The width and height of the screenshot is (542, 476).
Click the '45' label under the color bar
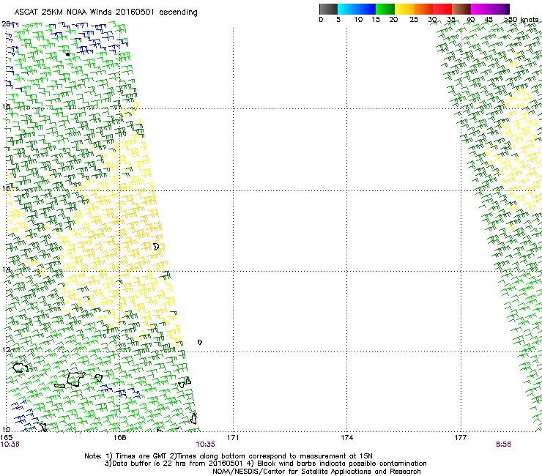point(489,20)
